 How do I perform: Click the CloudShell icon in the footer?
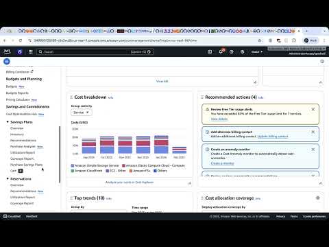click(5, 216)
